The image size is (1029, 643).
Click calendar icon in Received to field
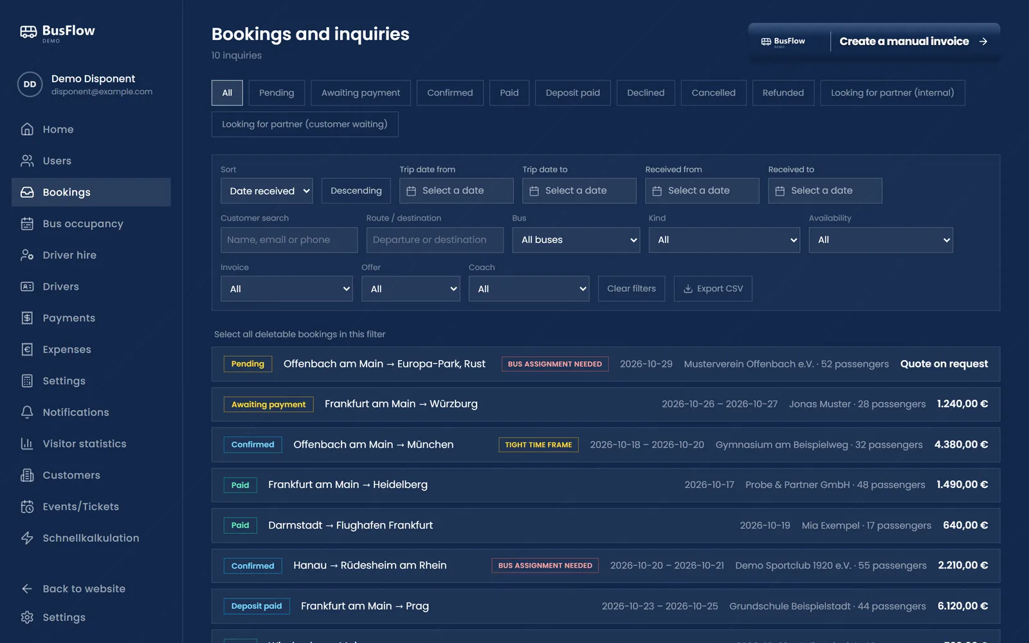click(x=779, y=191)
